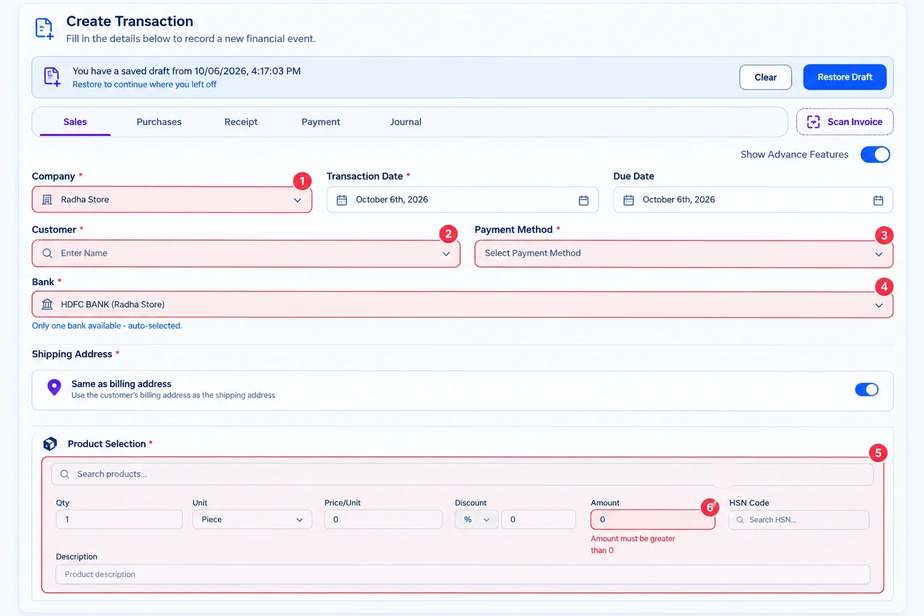The height and width of the screenshot is (616, 924).
Task: Click the search icon in Customer field
Action: 48,253
